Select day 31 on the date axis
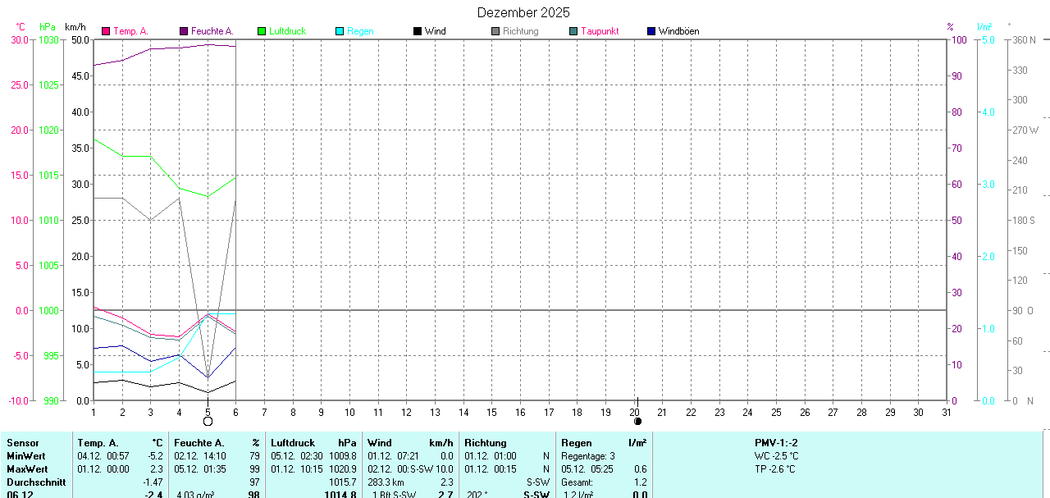The width and height of the screenshot is (1050, 498). tap(947, 412)
